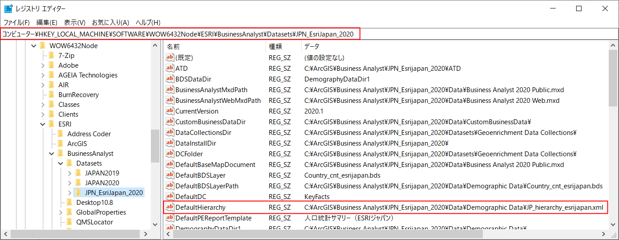Expand the GlobalProperties tree node
Screen dimensions: 619x240
61,212
